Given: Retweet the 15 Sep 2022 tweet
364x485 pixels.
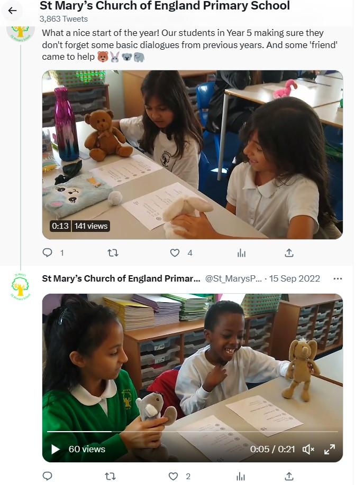Looking at the screenshot, I should coord(110,476).
